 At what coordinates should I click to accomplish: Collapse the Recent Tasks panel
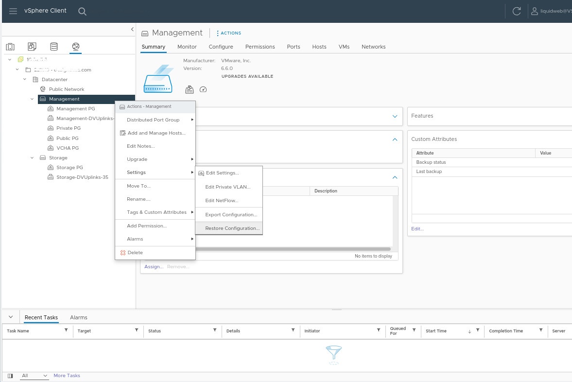(x=11, y=317)
